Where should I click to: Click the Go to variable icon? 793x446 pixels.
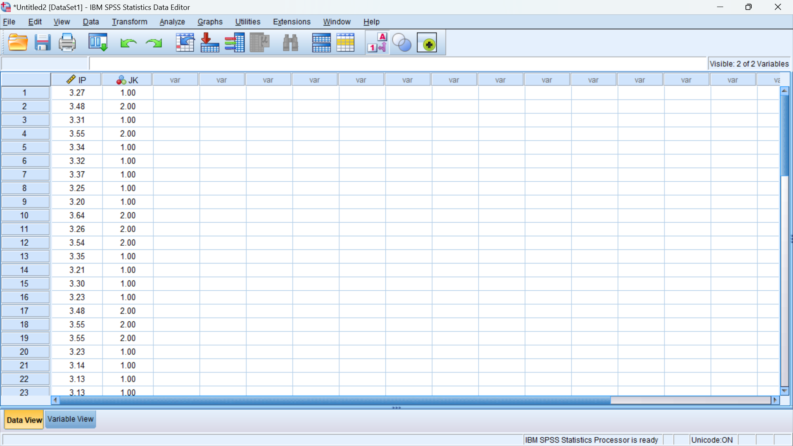click(209, 43)
